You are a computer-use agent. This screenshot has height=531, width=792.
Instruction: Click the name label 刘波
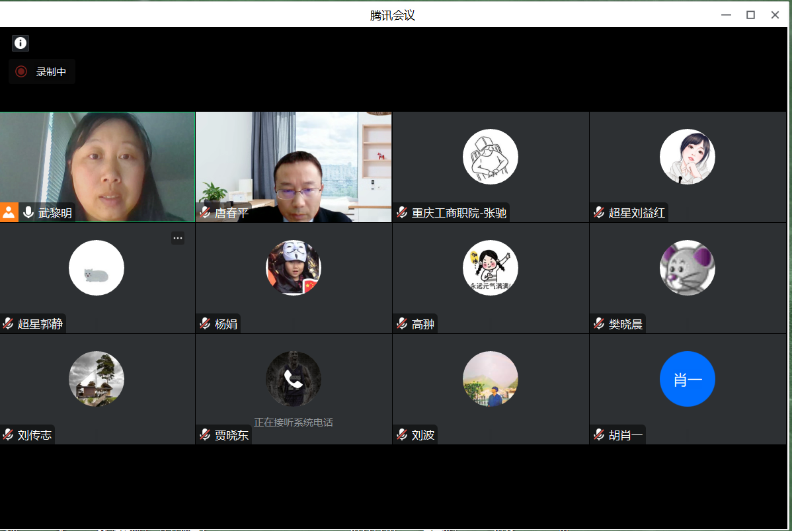click(422, 436)
